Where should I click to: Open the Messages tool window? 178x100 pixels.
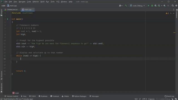tap(94, 96)
